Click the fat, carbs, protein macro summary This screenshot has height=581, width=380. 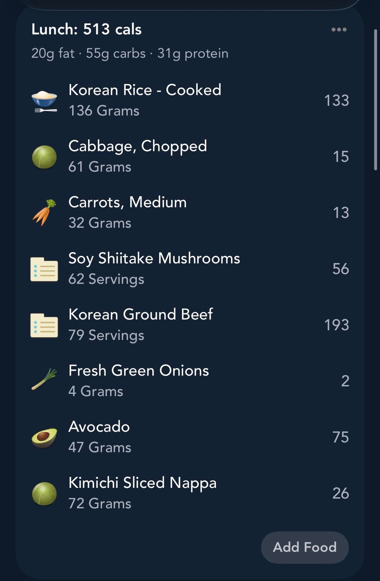pos(130,53)
